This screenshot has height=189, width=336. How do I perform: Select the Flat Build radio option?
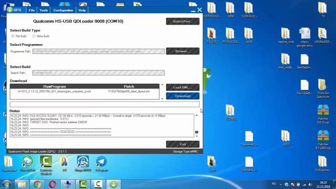coord(13,36)
